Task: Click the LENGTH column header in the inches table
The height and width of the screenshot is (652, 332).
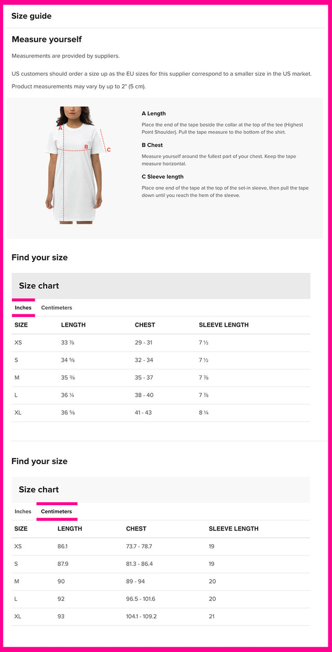Action: click(x=73, y=325)
